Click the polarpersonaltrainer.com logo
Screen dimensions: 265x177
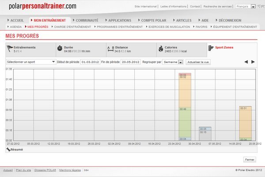pos(42,6)
